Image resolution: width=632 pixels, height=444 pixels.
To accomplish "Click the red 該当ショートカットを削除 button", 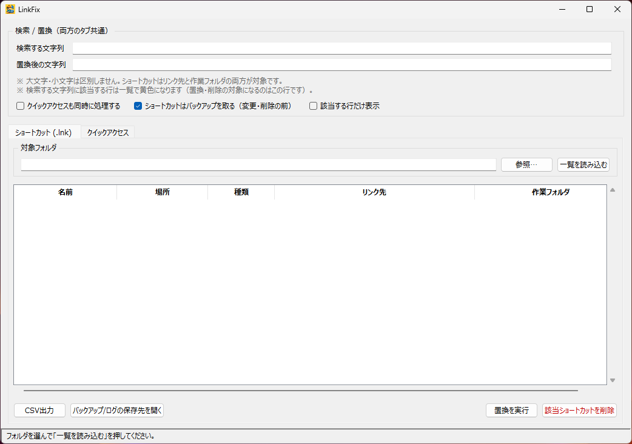I will coord(580,411).
